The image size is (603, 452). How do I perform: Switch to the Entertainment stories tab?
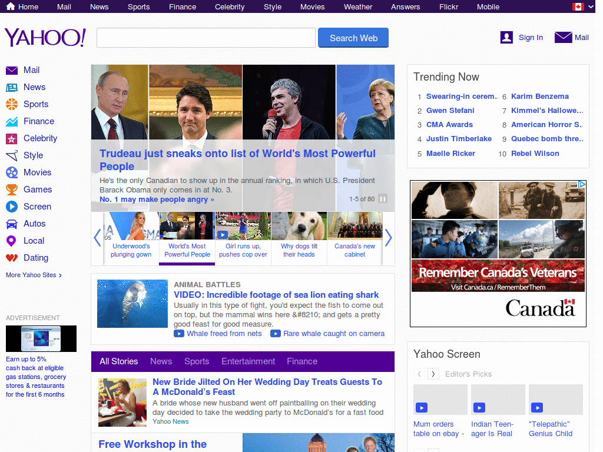(248, 361)
